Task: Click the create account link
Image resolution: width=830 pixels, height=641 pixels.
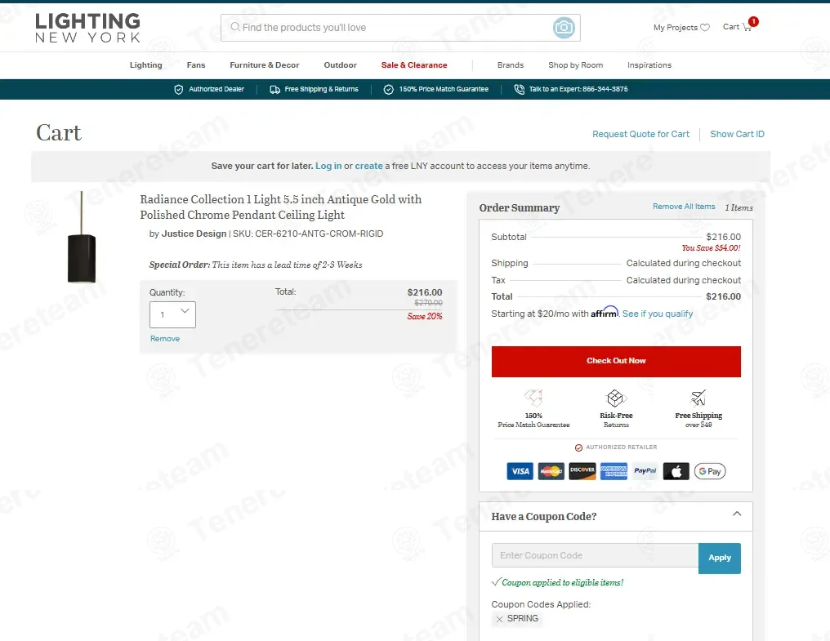Action: [368, 167]
